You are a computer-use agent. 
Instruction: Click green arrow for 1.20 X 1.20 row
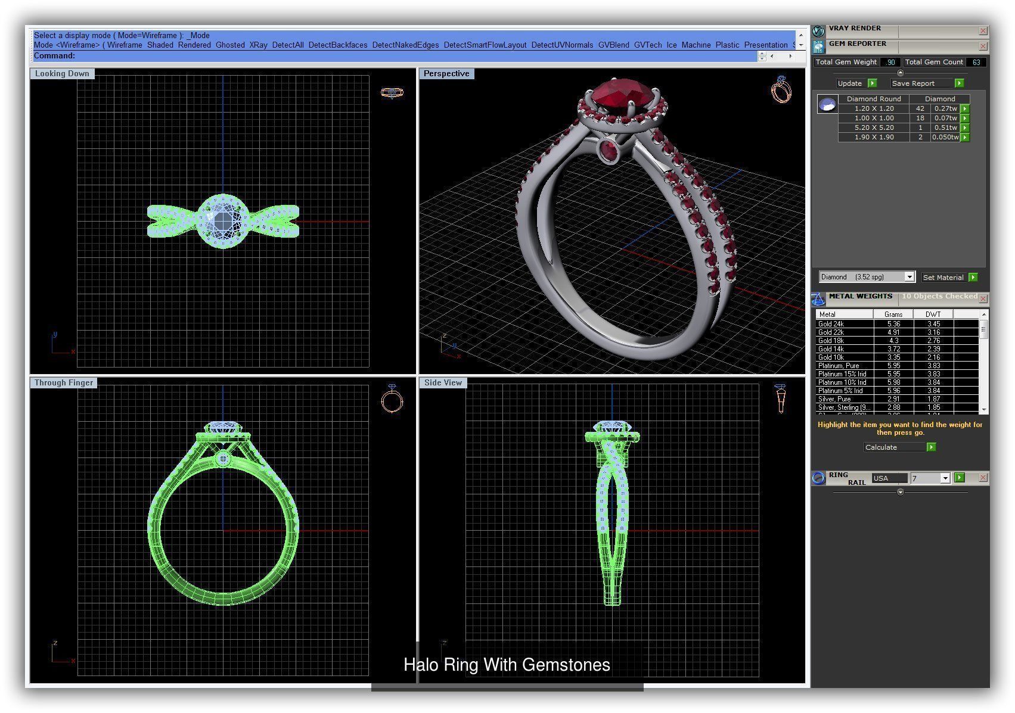[965, 109]
